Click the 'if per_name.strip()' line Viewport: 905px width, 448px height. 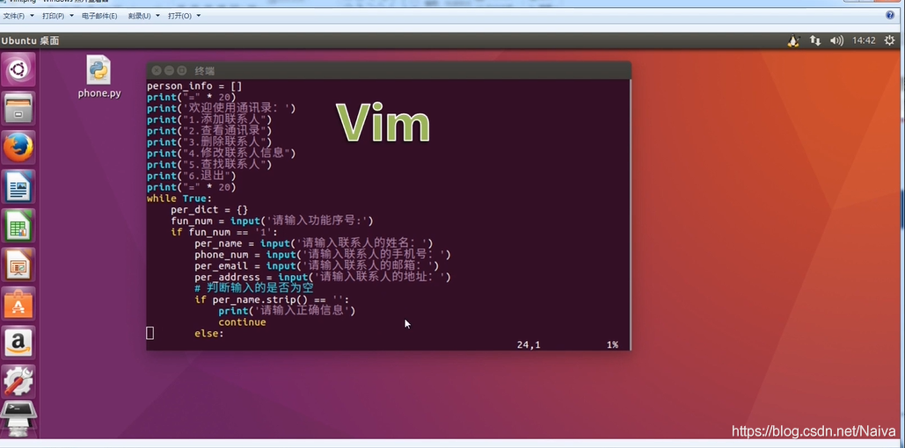pos(272,300)
